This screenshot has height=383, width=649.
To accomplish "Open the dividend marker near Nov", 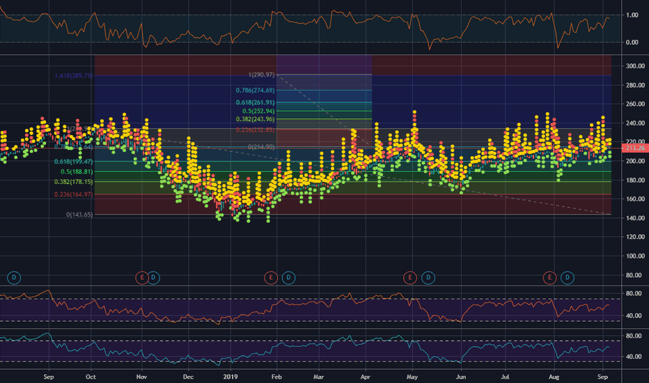I will pos(154,277).
